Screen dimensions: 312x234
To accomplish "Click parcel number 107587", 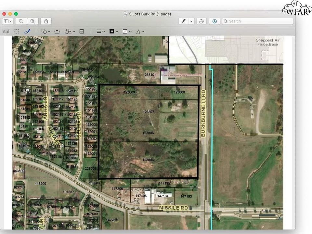I will (x=68, y=192).
